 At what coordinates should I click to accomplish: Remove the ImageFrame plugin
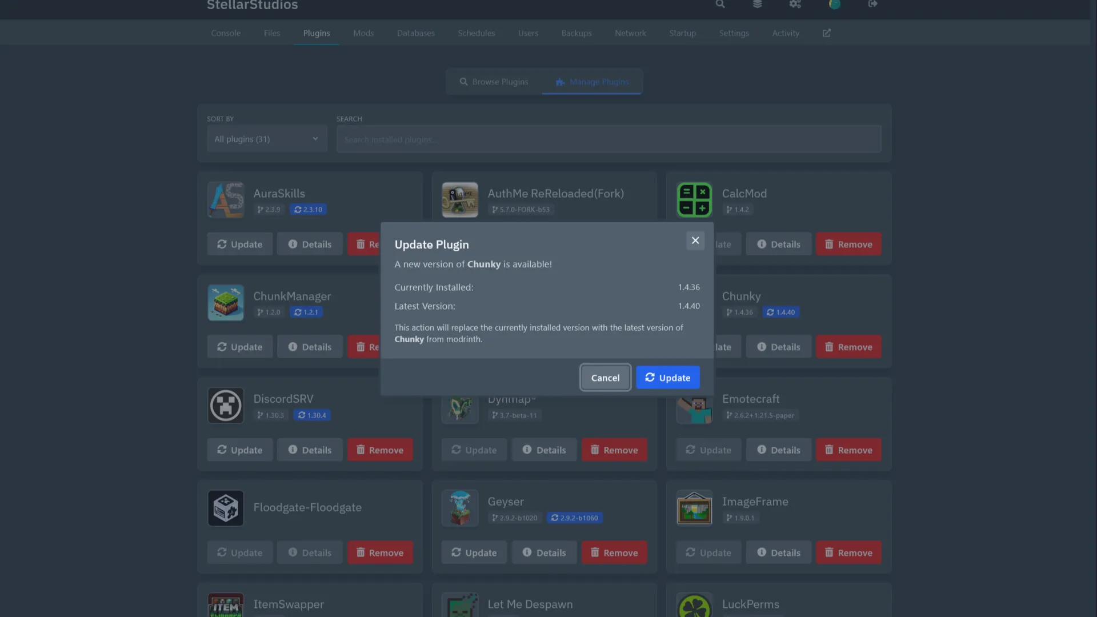point(848,552)
